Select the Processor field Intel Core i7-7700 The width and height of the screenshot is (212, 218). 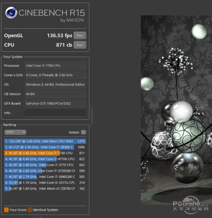(55, 66)
